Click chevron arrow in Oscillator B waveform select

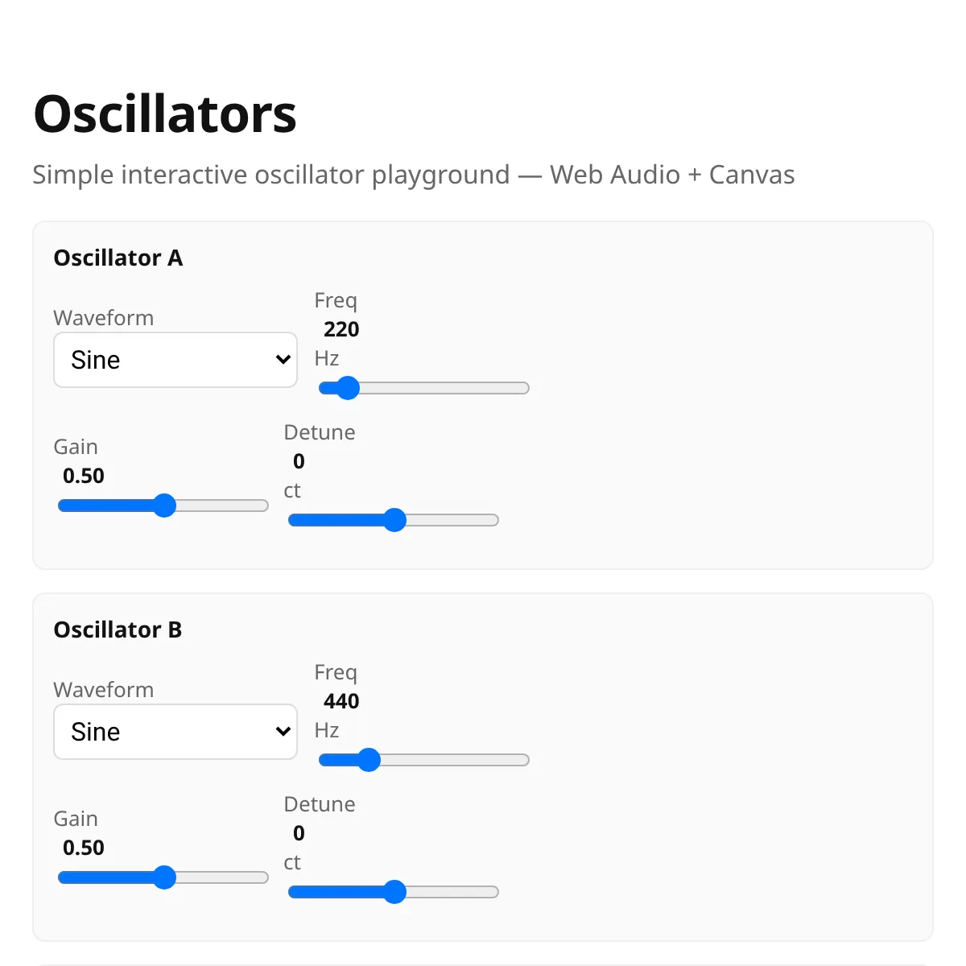pyautogui.click(x=283, y=732)
